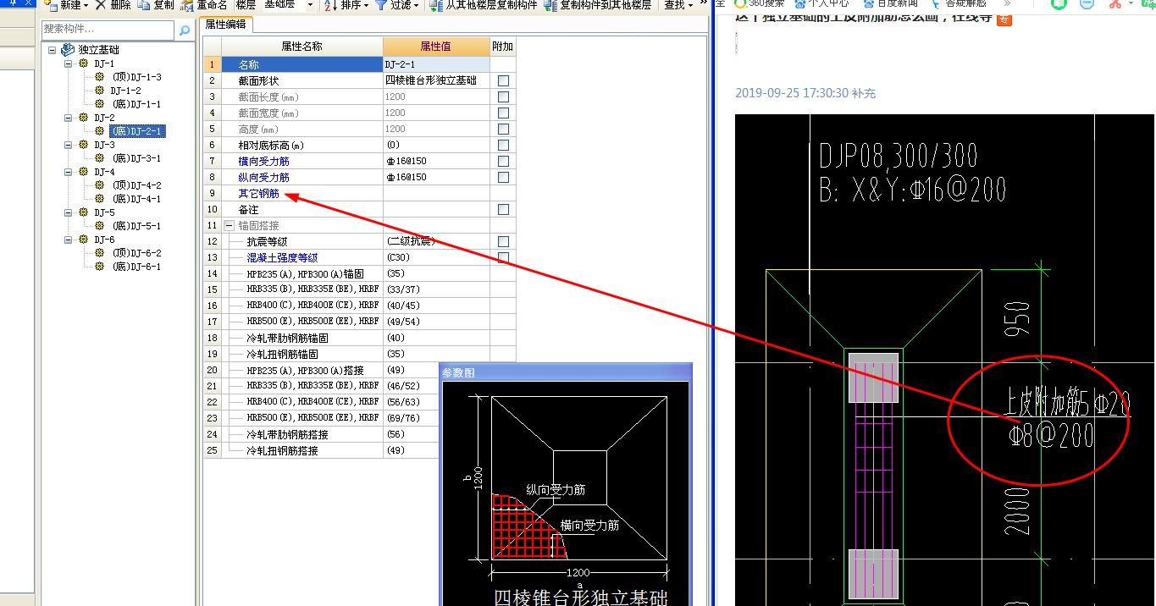The image size is (1156, 606).
Task: Click the gear icon of DJ-4
Action: tap(83, 172)
